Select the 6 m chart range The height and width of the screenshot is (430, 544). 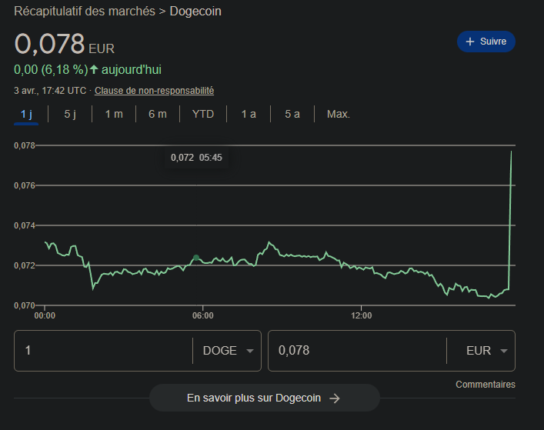point(158,114)
